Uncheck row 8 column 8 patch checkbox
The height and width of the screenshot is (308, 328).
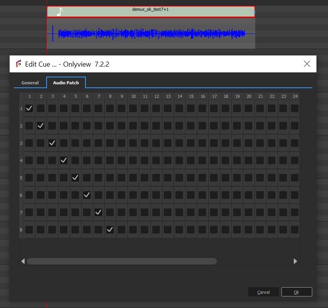tap(110, 229)
